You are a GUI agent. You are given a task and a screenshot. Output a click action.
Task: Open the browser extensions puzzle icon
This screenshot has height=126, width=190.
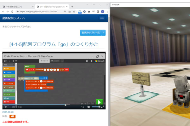click(x=90, y=12)
